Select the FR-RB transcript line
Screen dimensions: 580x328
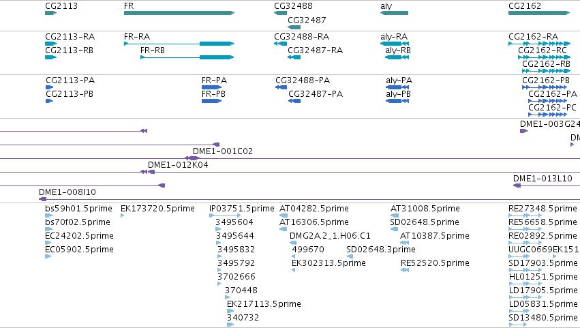coord(187,57)
